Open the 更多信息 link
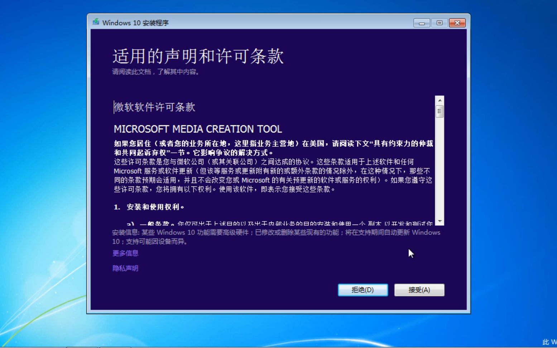 click(125, 253)
